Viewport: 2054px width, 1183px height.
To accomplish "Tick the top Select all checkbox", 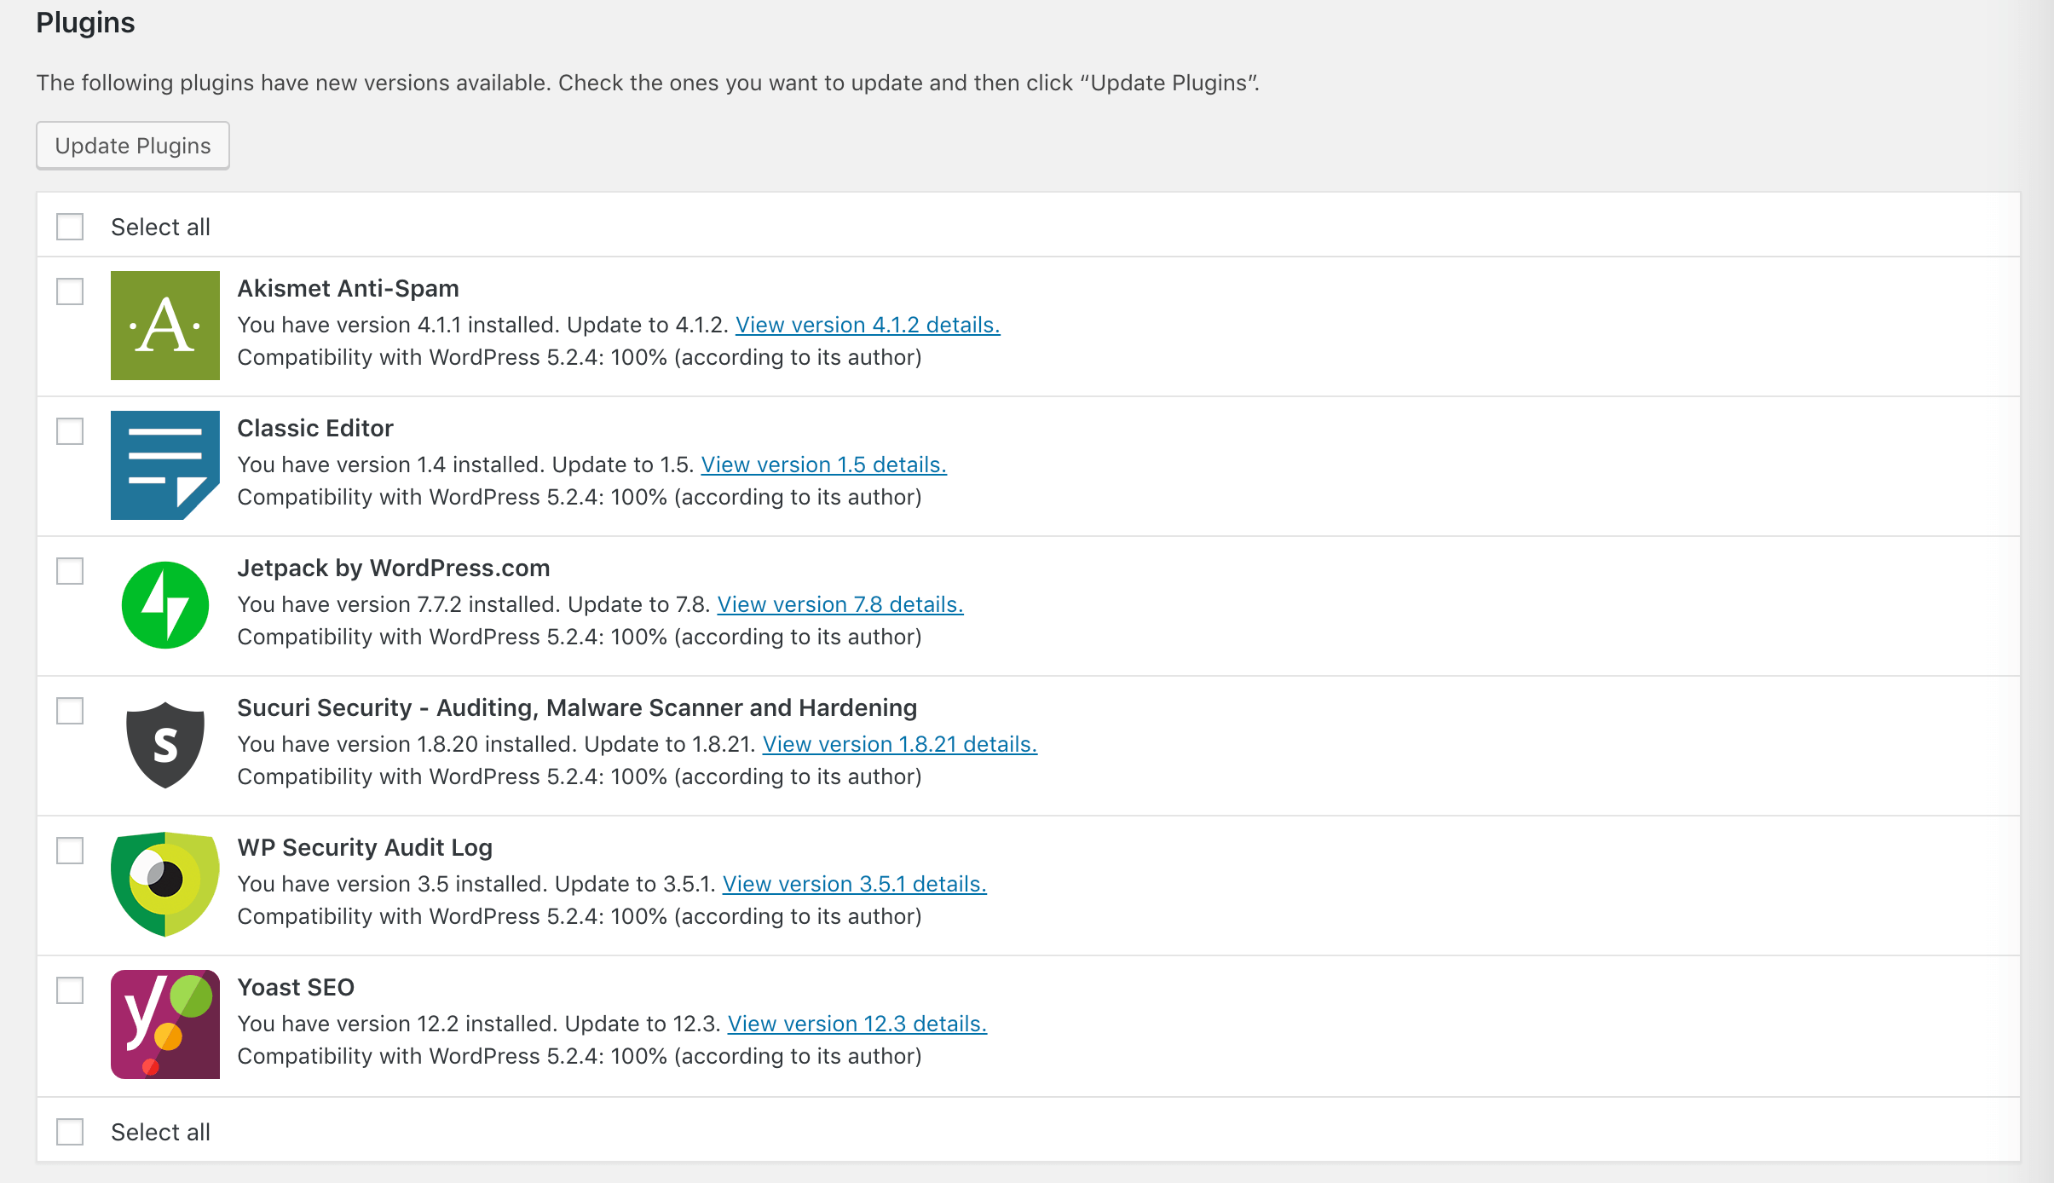I will [x=70, y=227].
